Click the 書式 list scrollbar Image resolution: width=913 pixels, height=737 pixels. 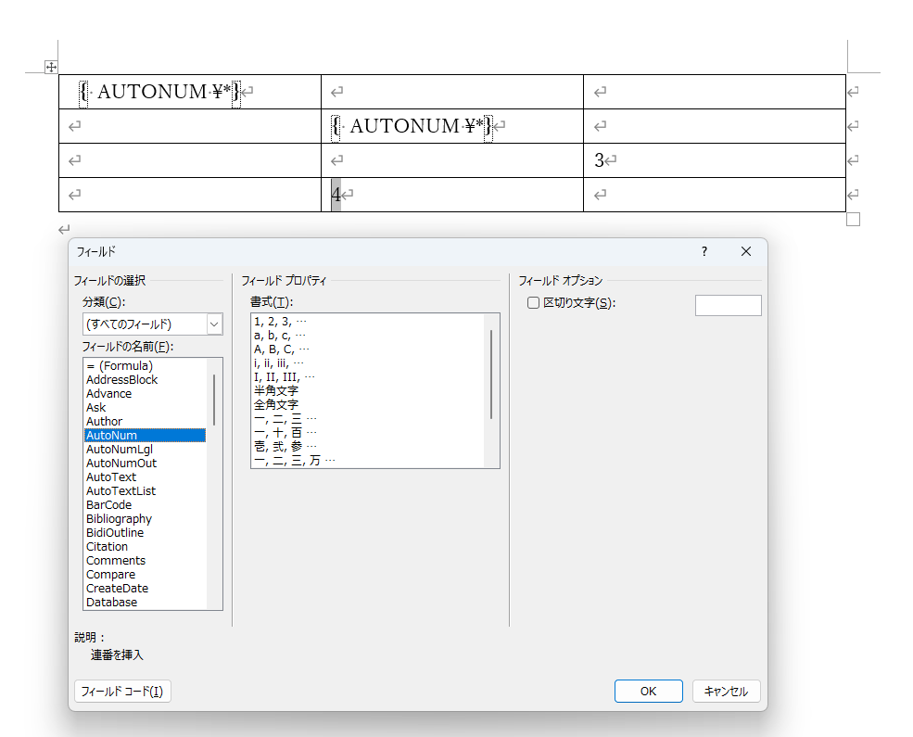pos(491,374)
